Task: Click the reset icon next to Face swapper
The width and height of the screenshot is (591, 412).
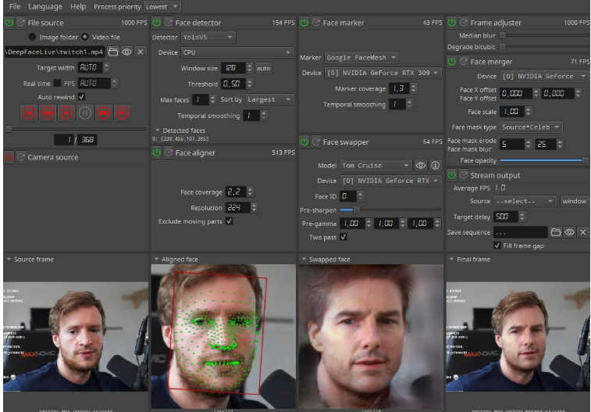Action: tap(316, 142)
